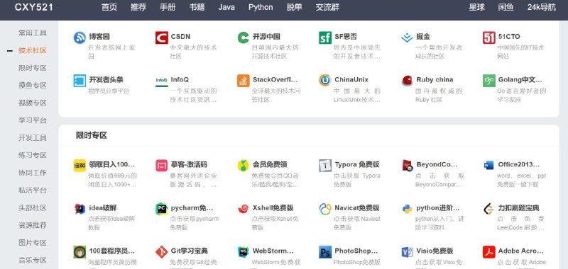Select the Java menu item

[x=226, y=7]
